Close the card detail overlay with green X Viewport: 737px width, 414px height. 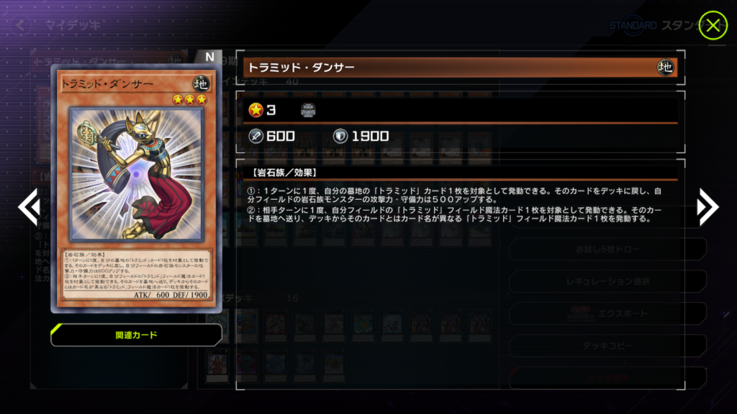click(713, 25)
